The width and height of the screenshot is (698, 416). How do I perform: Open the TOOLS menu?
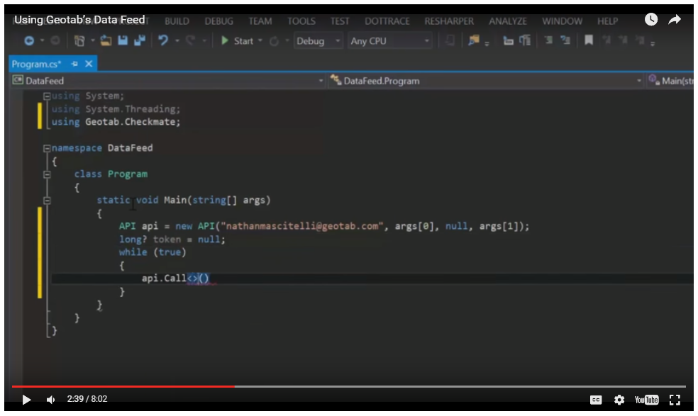coord(301,21)
